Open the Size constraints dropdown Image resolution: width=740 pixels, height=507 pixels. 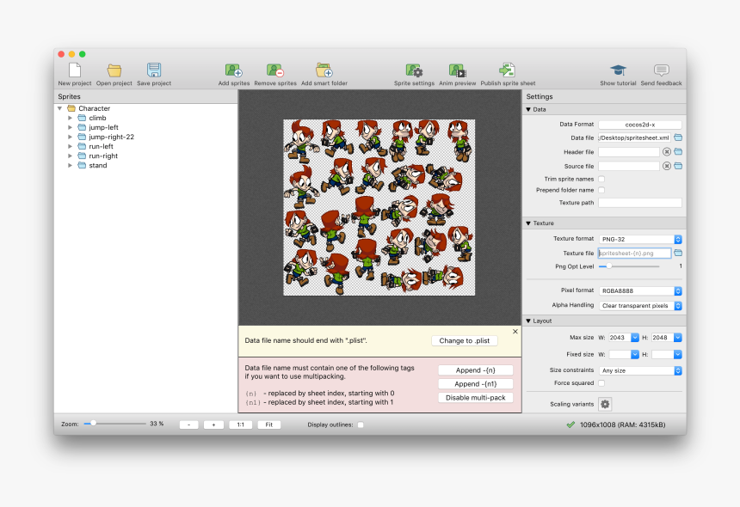[x=640, y=370]
